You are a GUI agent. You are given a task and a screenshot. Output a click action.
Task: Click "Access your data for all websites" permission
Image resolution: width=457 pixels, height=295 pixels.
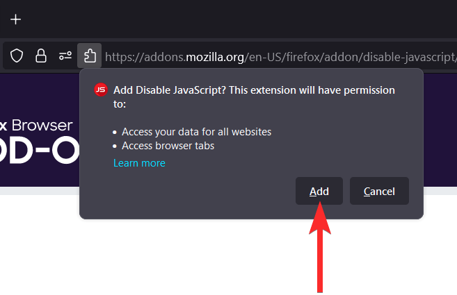pos(196,131)
